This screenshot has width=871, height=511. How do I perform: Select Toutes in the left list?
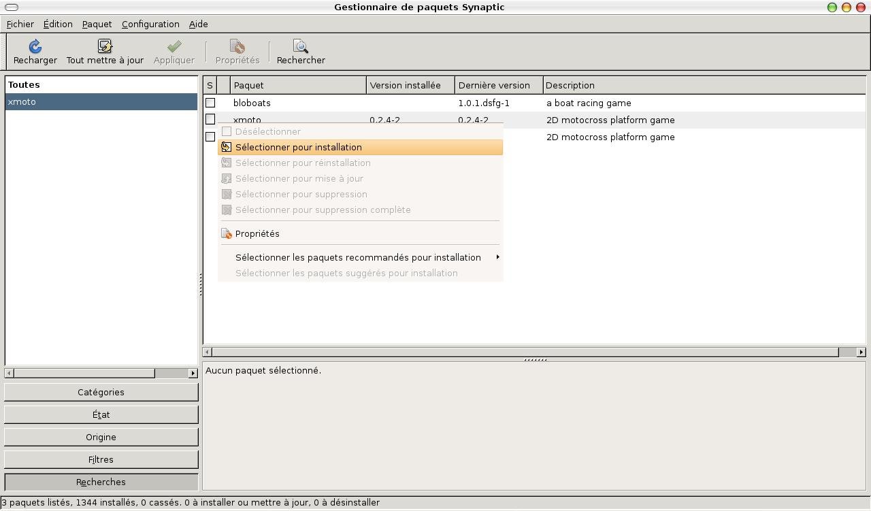click(101, 85)
